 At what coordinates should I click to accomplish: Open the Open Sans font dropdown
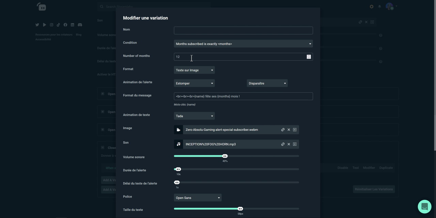(x=198, y=198)
